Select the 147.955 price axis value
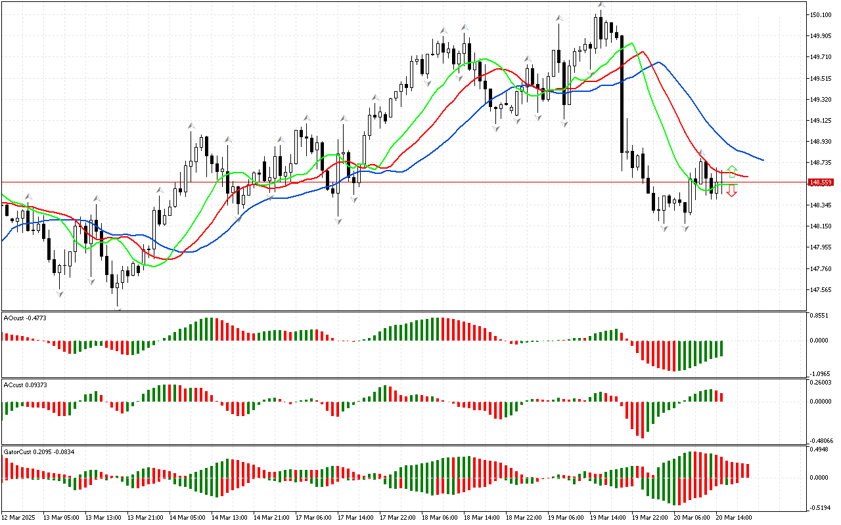 (x=821, y=247)
